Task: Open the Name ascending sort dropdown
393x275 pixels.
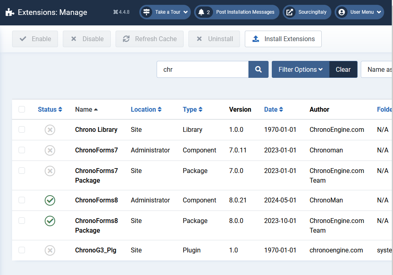Action: (x=377, y=69)
